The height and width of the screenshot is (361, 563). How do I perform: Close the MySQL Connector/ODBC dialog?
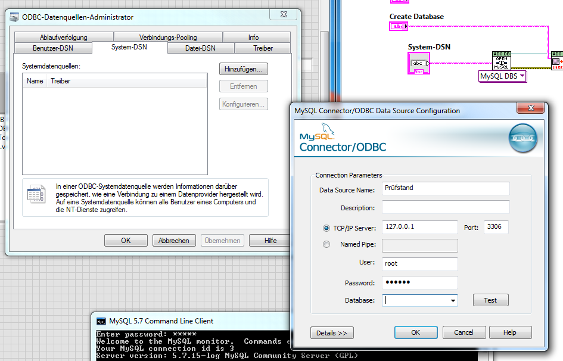[x=531, y=108]
